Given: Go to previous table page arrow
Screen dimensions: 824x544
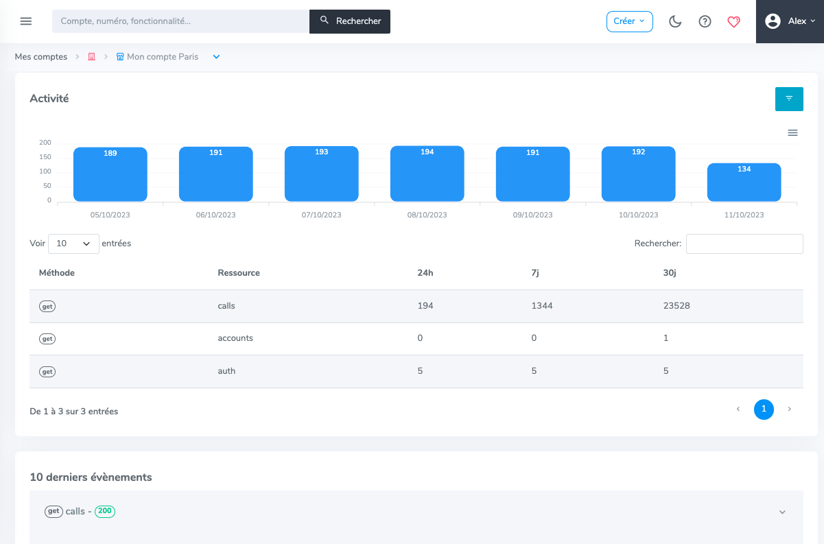Looking at the screenshot, I should tap(738, 410).
